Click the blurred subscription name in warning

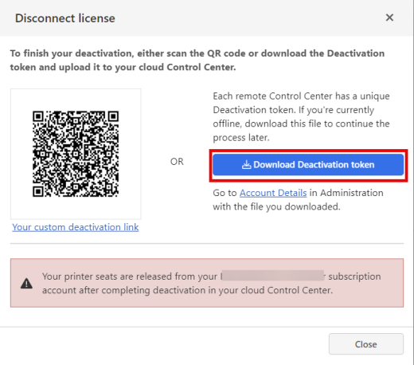(x=273, y=276)
